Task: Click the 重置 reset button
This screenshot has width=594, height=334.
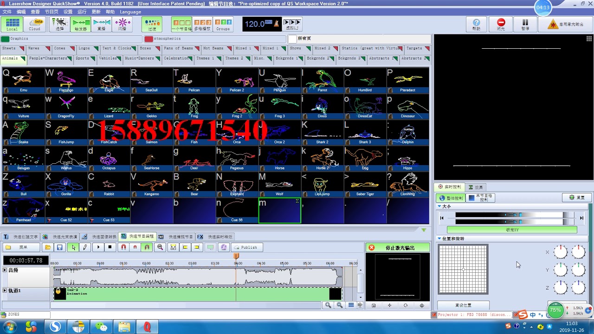Action: pos(577,198)
